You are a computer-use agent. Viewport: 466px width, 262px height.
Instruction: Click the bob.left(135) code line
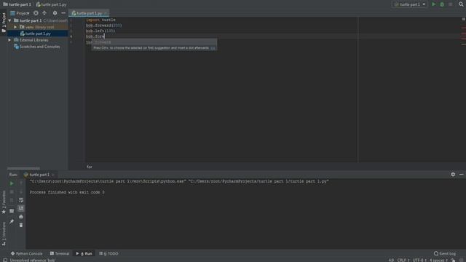[100, 31]
